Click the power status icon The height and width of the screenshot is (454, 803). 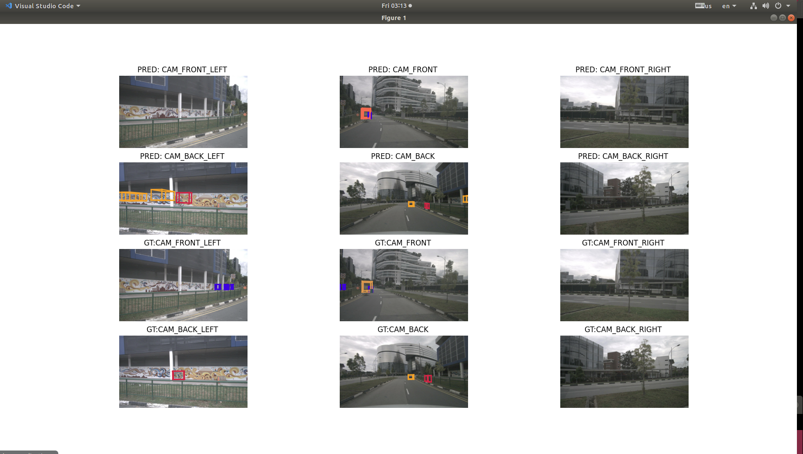[778, 6]
